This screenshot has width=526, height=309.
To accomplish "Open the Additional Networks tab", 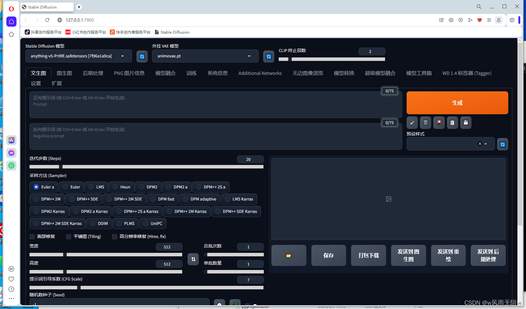I will pyautogui.click(x=260, y=73).
